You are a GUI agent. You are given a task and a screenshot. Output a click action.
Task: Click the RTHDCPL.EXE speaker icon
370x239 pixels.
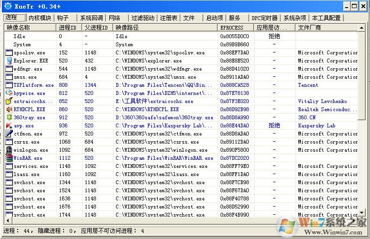pos(9,109)
